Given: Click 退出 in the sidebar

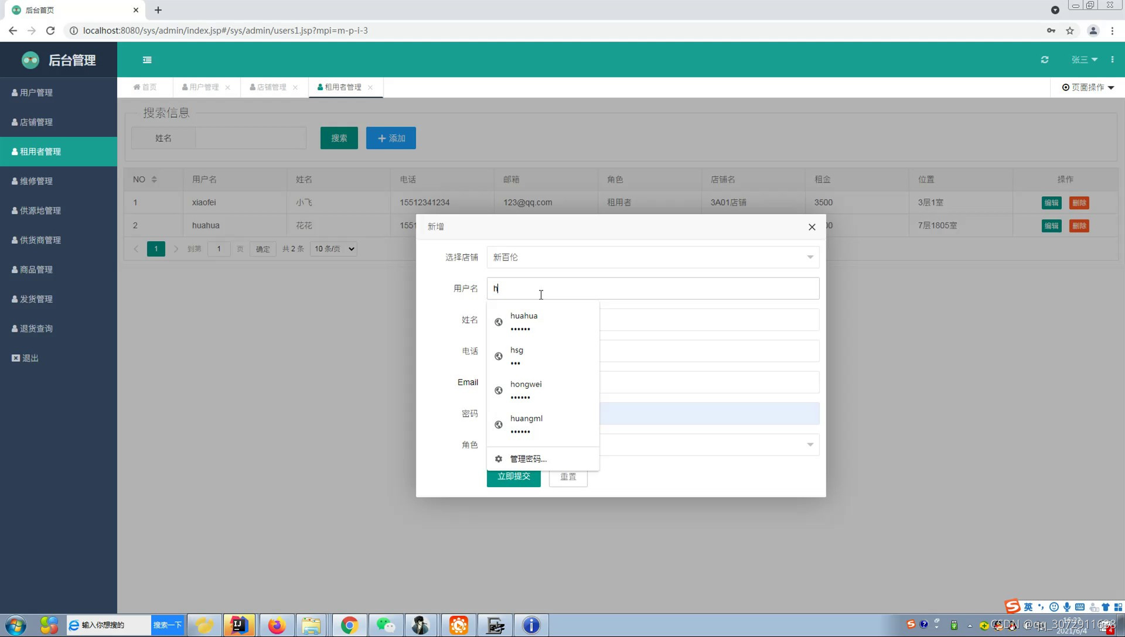Looking at the screenshot, I should pyautogui.click(x=59, y=358).
